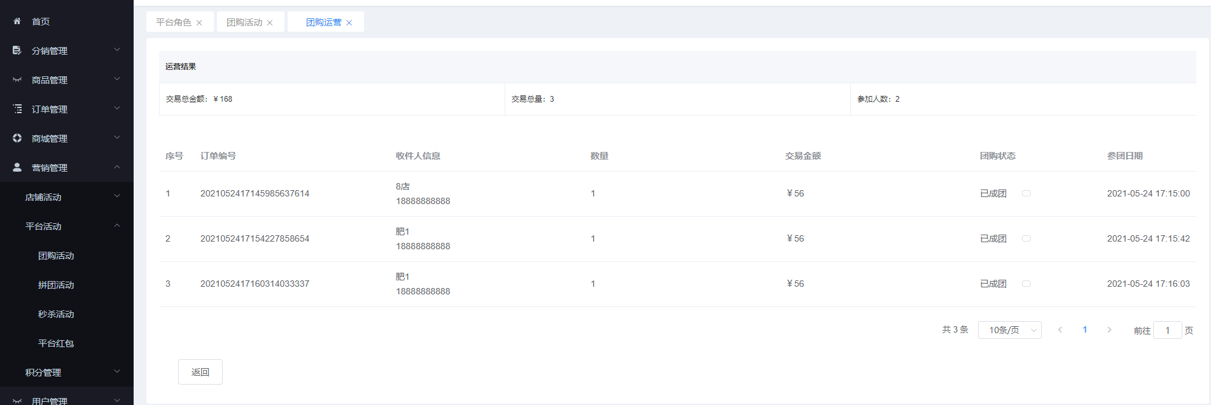Click the 商城管理 sidebar icon
Screen dimensions: 1211x405
coord(17,138)
